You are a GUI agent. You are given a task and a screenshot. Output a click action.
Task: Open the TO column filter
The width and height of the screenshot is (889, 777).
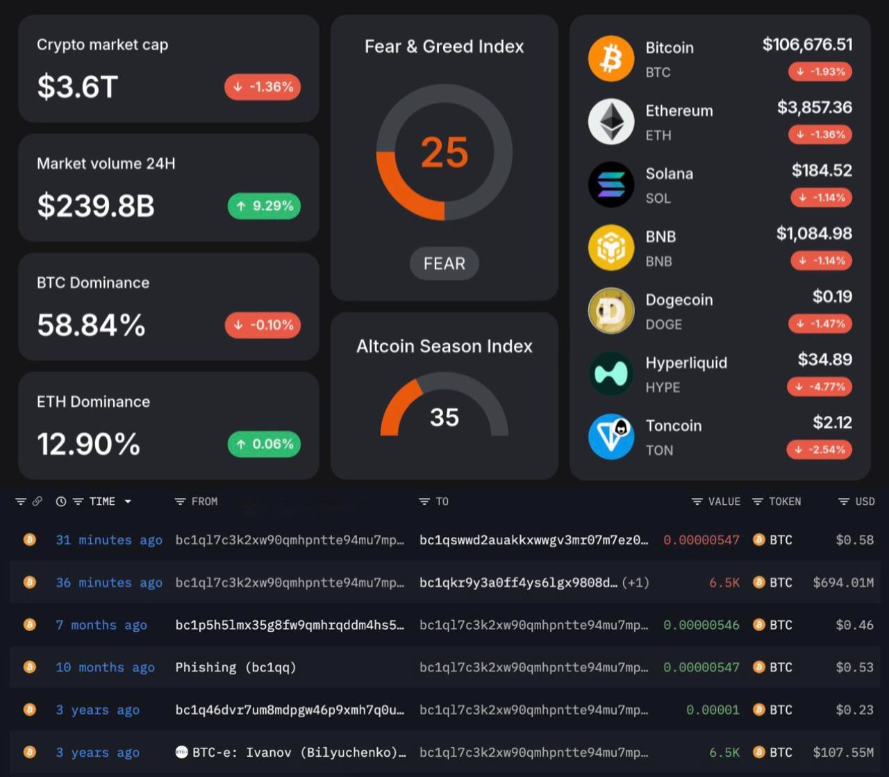pyautogui.click(x=424, y=501)
